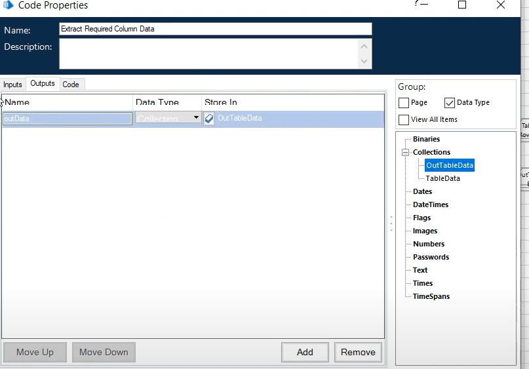Click description box down arrow

click(364, 61)
